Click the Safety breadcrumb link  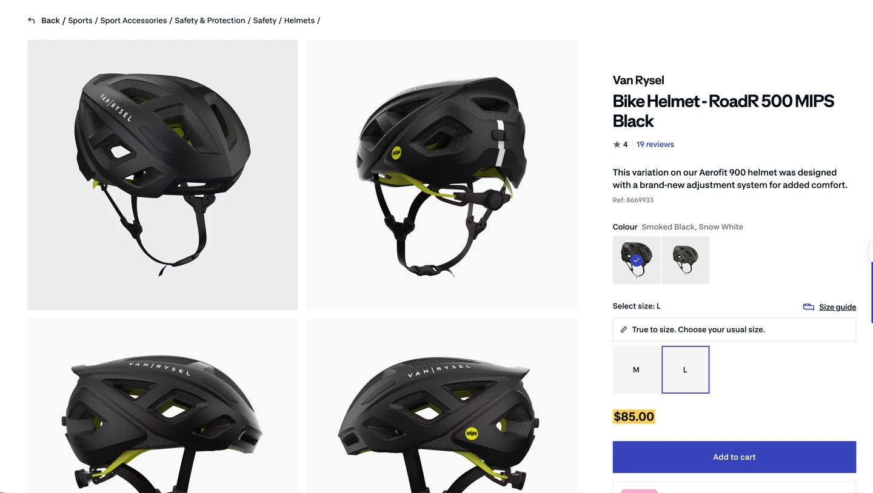pyautogui.click(x=265, y=21)
